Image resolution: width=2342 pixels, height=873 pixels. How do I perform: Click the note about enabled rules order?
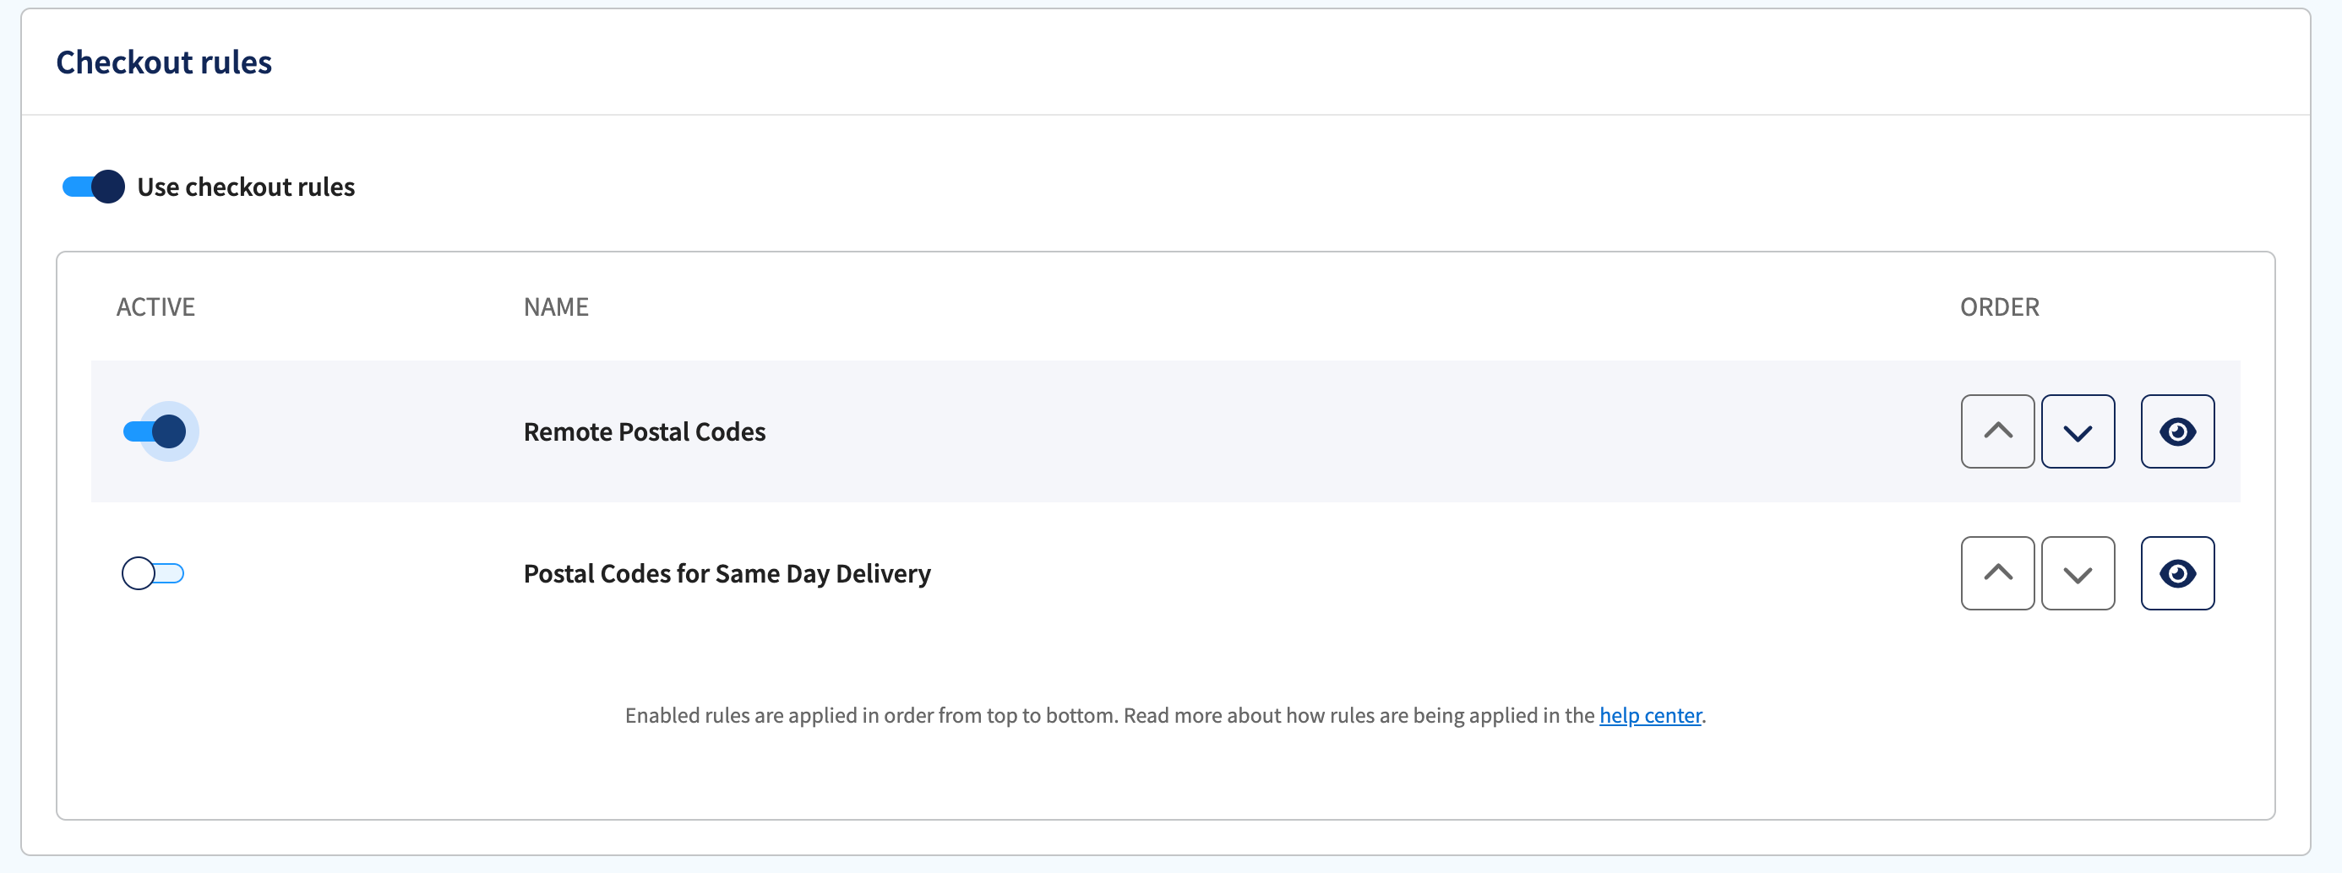coord(1166,716)
